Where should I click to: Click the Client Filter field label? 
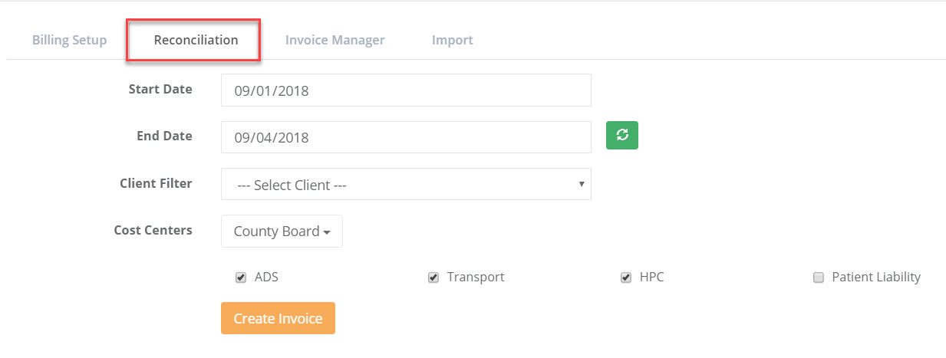156,183
